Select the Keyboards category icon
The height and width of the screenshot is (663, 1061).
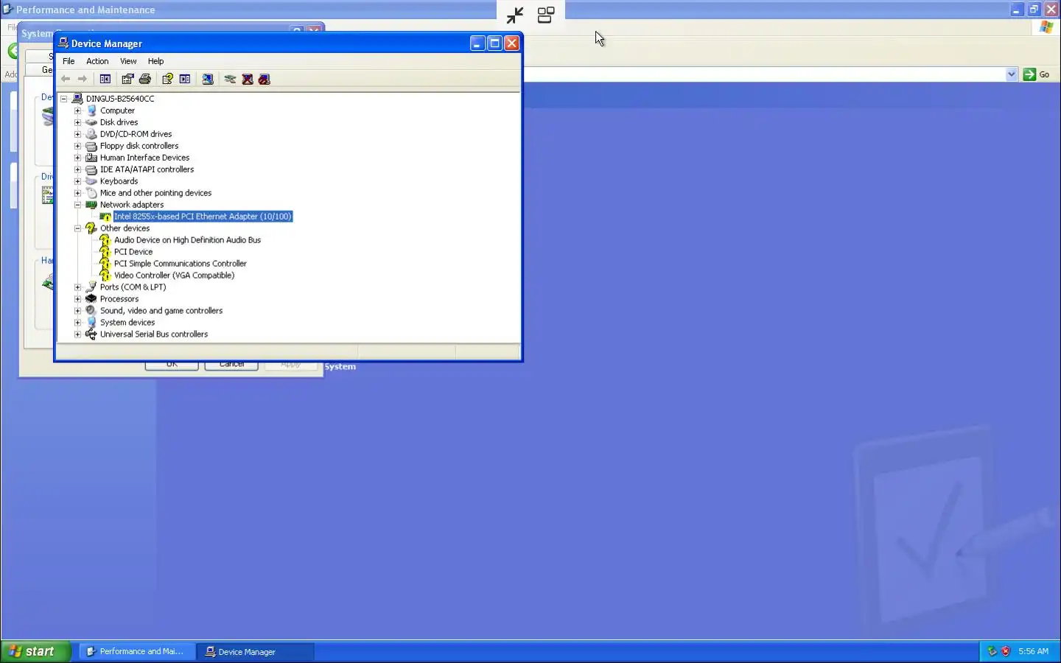click(x=91, y=181)
